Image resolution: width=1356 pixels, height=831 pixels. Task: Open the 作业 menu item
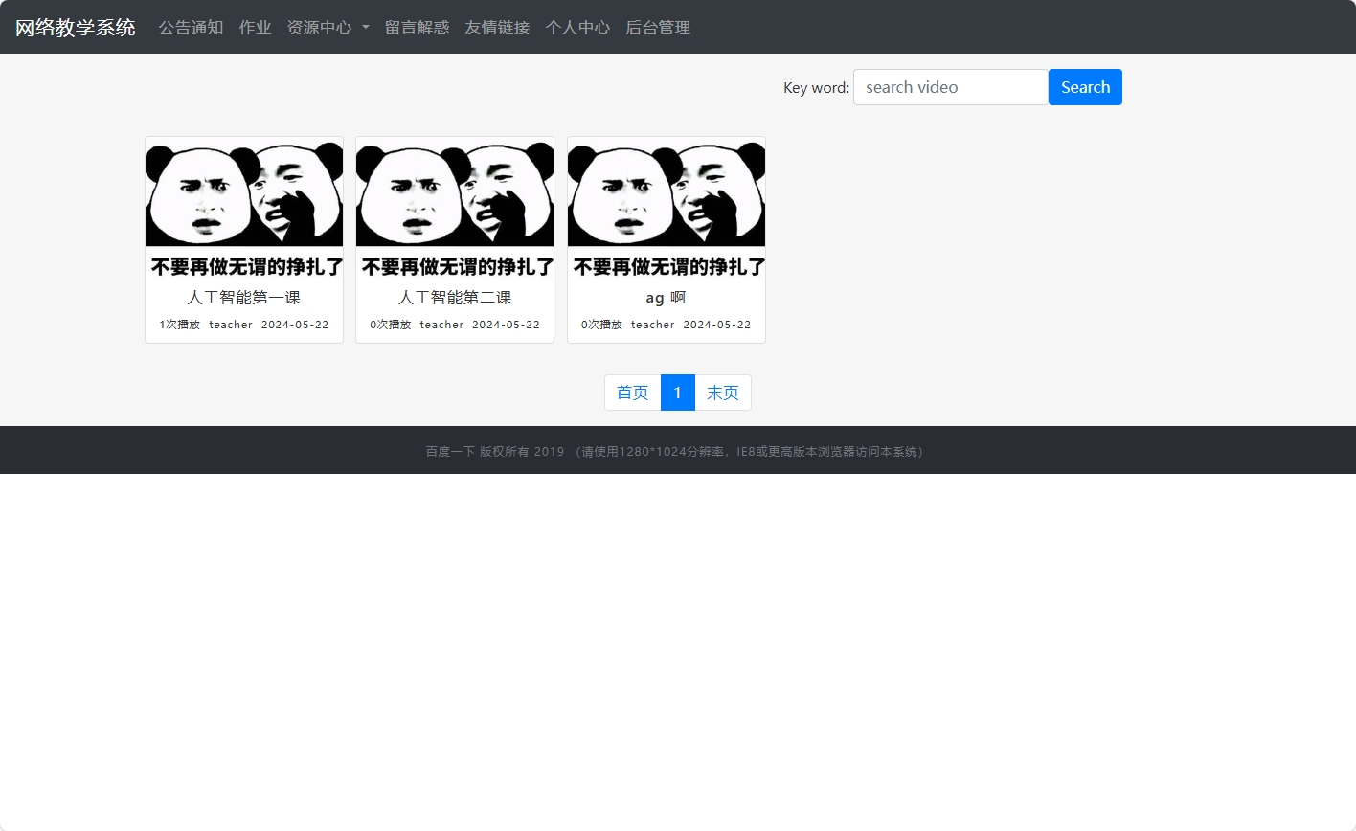pyautogui.click(x=255, y=28)
